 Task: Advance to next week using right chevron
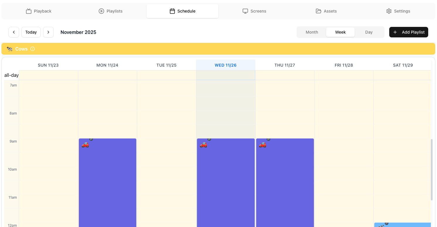[48, 32]
